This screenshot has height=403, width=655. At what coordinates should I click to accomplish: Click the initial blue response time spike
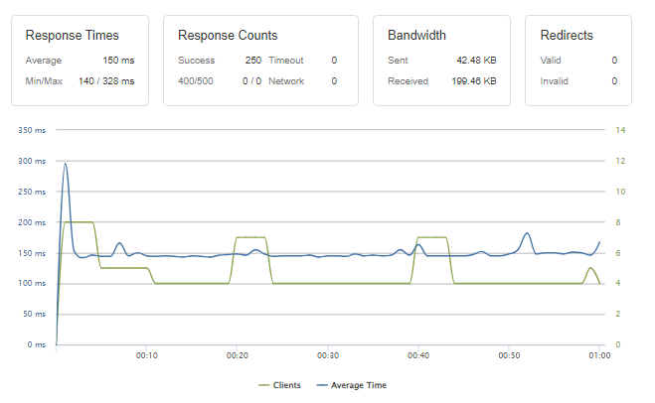[x=66, y=165]
